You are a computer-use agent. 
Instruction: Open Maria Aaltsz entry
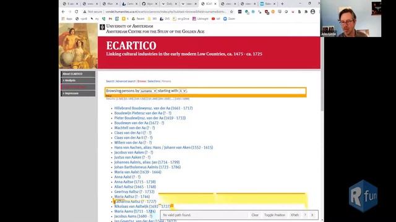pos(132,196)
